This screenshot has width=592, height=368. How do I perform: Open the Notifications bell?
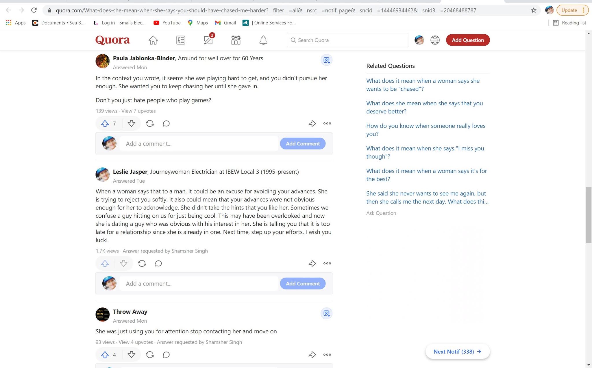pyautogui.click(x=263, y=40)
